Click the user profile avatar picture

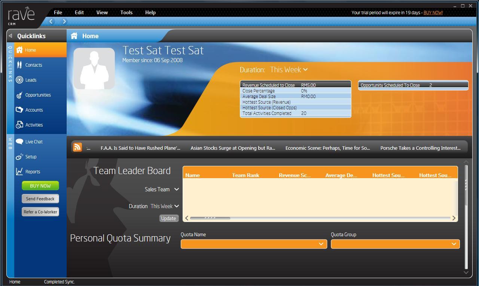click(x=94, y=69)
